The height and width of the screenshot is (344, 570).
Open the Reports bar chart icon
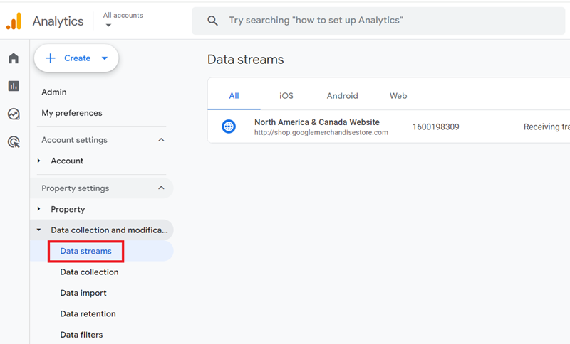14,86
